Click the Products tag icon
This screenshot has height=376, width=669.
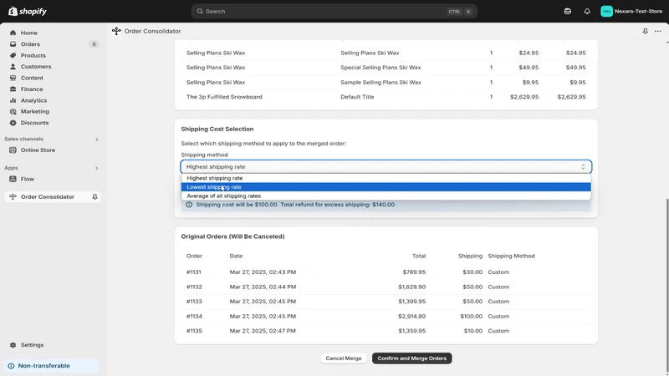pos(13,55)
